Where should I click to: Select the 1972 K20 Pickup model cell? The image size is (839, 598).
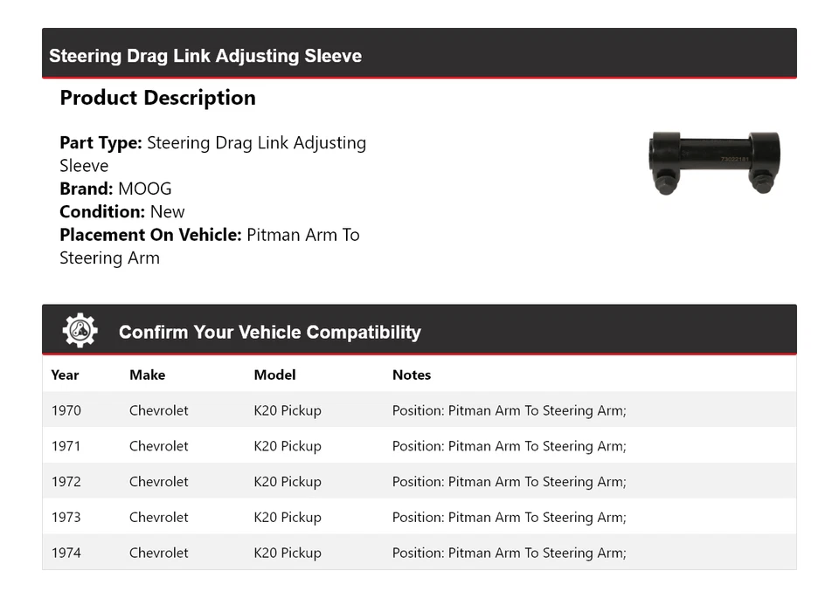(x=288, y=482)
